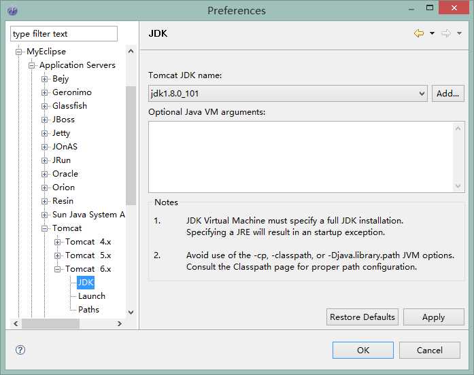Select the Oracle tree item
Image resolution: width=474 pixels, height=375 pixels.
[65, 174]
